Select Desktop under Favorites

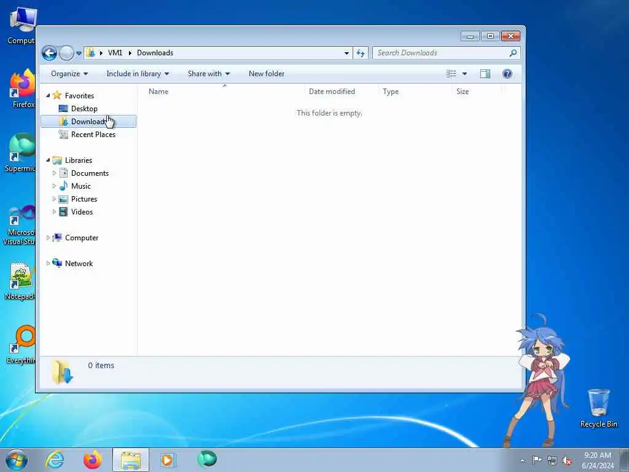[x=84, y=108]
